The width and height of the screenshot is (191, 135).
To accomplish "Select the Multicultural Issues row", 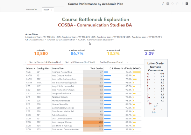I will click(83, 101).
